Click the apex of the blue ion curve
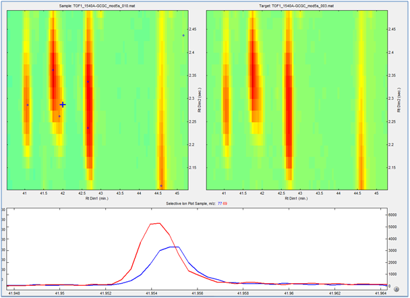The width and height of the screenshot is (410, 298). (173, 247)
